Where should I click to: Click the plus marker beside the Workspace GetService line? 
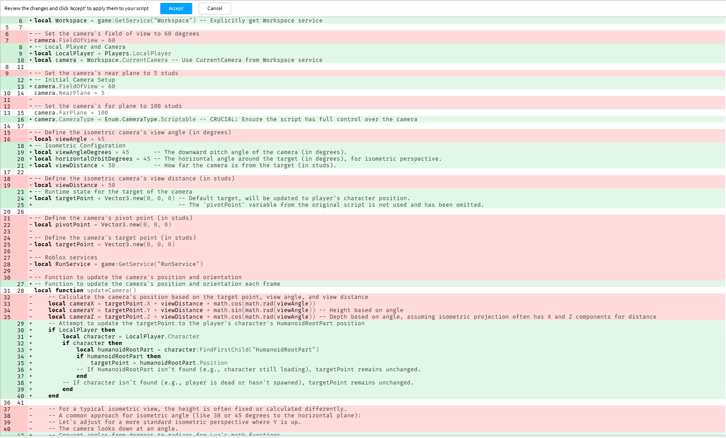click(x=29, y=20)
